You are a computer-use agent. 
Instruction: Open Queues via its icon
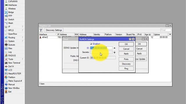click(6, 45)
